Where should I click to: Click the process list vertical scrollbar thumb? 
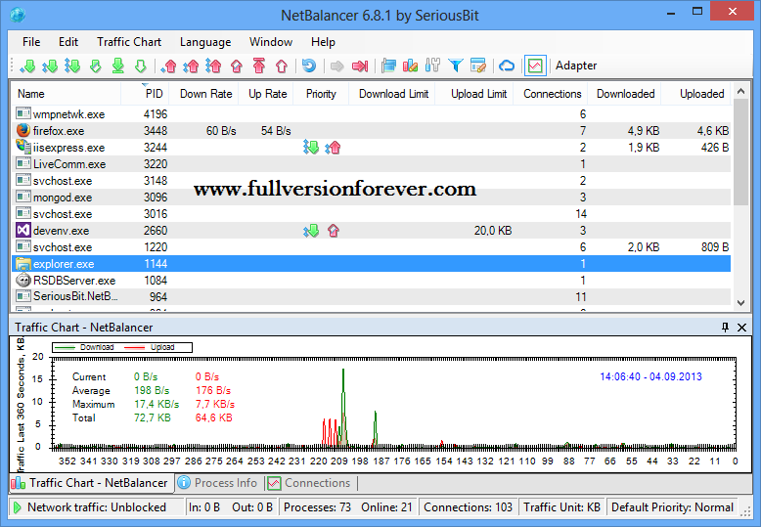[740, 153]
